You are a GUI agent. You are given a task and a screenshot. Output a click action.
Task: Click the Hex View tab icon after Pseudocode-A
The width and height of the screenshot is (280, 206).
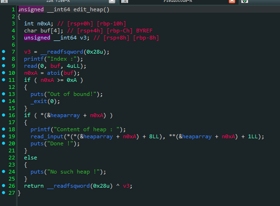point(245,1)
